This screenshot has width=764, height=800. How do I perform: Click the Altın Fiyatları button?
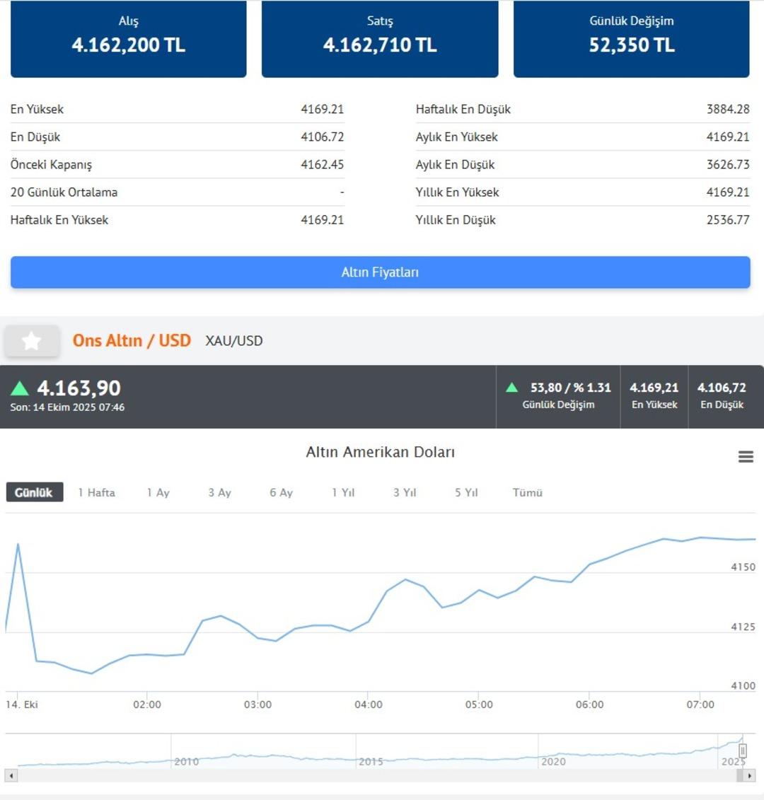pos(380,272)
